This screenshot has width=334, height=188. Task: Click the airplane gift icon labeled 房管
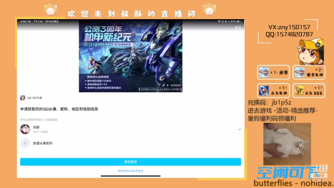click(264, 72)
